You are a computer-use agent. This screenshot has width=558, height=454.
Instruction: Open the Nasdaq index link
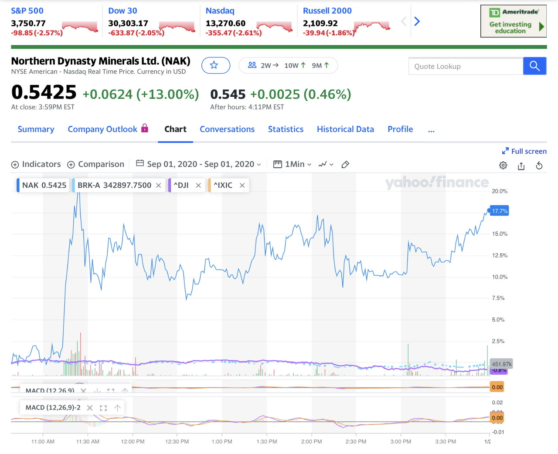click(x=220, y=11)
